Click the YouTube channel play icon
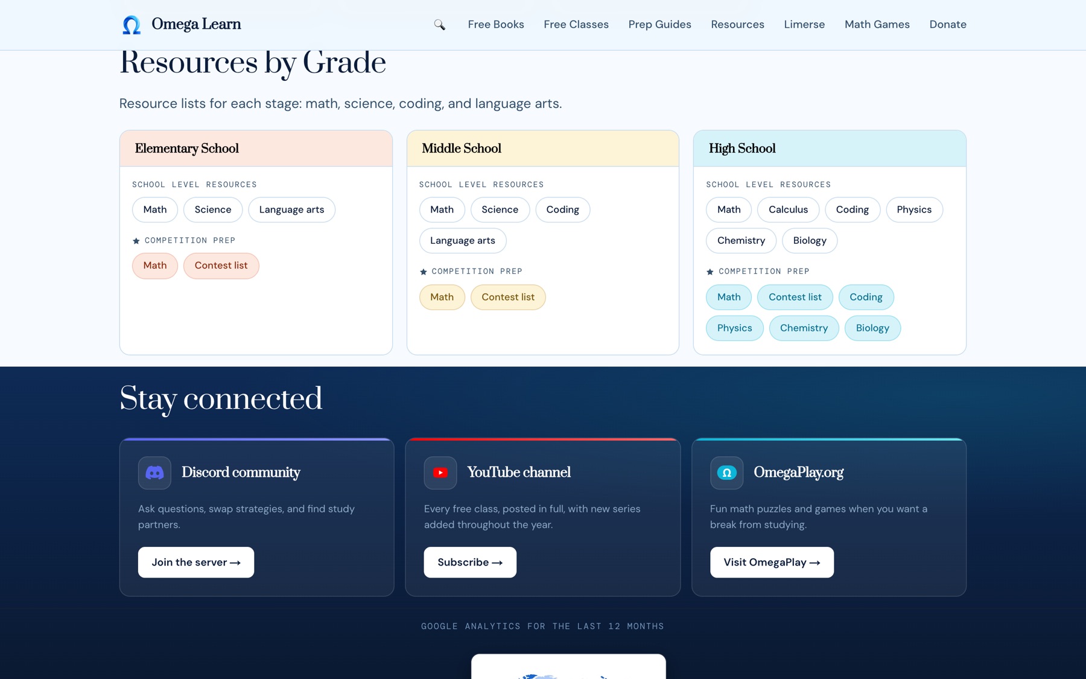The width and height of the screenshot is (1086, 679). click(x=440, y=473)
